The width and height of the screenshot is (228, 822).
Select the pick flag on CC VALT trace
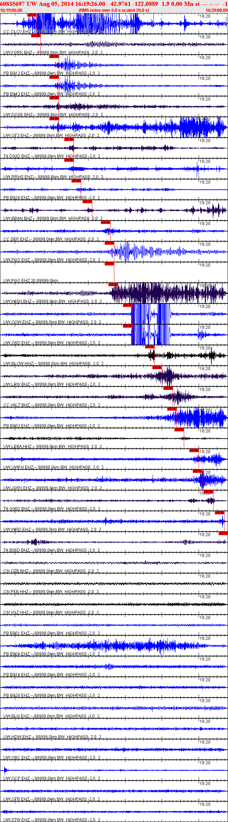168,388
